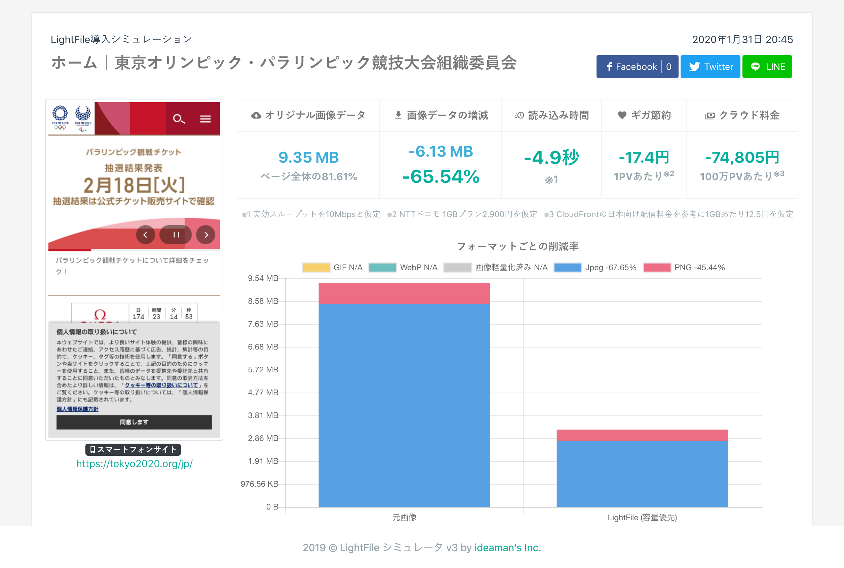Click the blue Jpeg segment of LightFile bar
The height and width of the screenshot is (568, 844).
point(642,474)
